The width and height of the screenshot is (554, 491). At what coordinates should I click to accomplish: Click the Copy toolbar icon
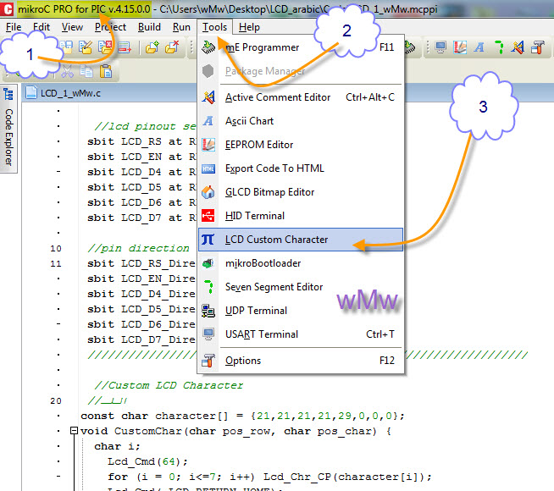[86, 72]
